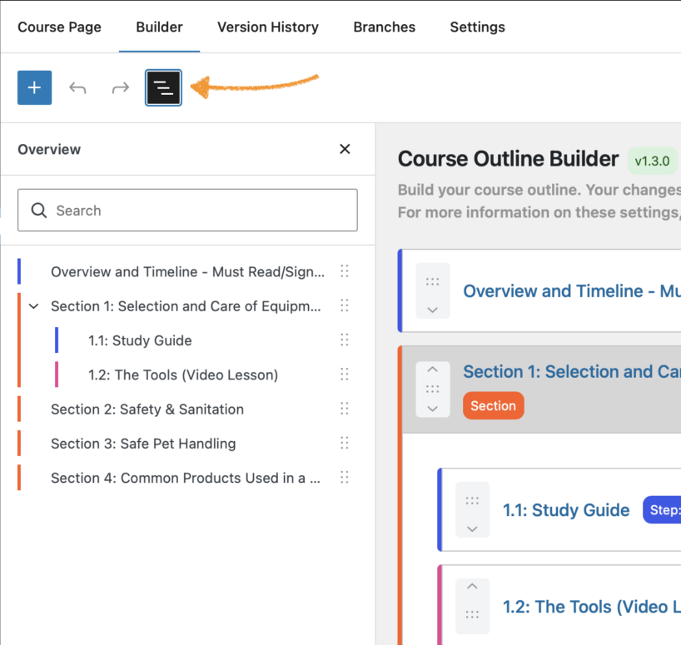Click grip icon on 1.2: The Tools card
681x645 pixels.
pyautogui.click(x=472, y=614)
